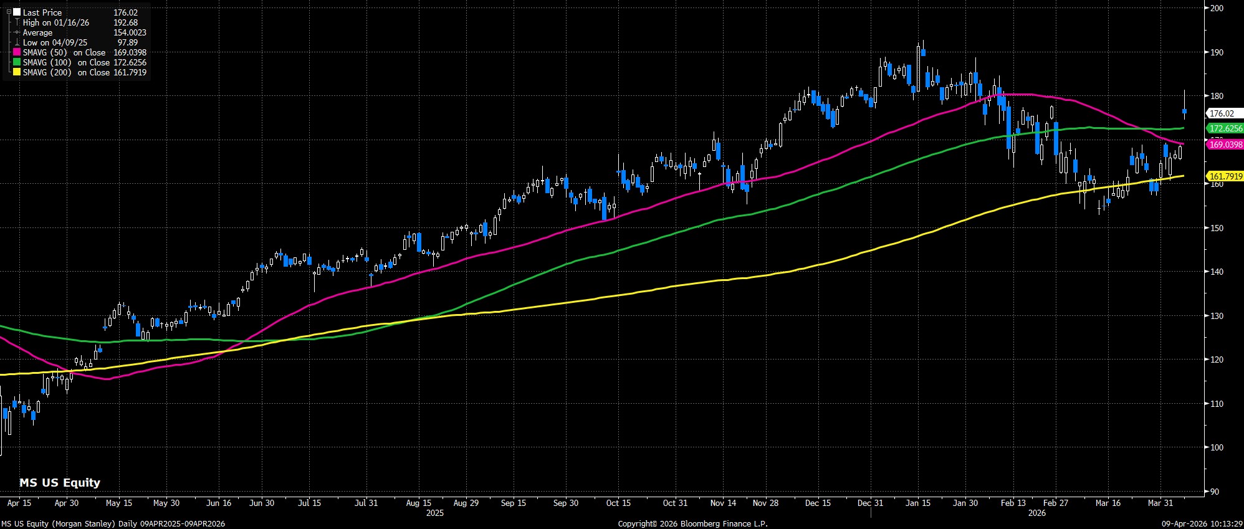Viewport: 1244px width, 529px height.
Task: Click the green 172.6256 axis tag
Action: coord(1225,128)
